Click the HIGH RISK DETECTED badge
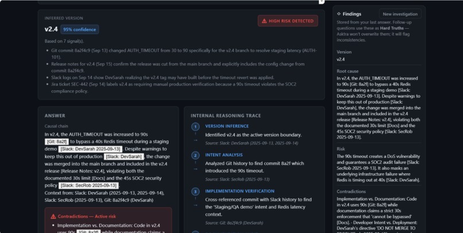The image size is (463, 233). pyautogui.click(x=288, y=21)
